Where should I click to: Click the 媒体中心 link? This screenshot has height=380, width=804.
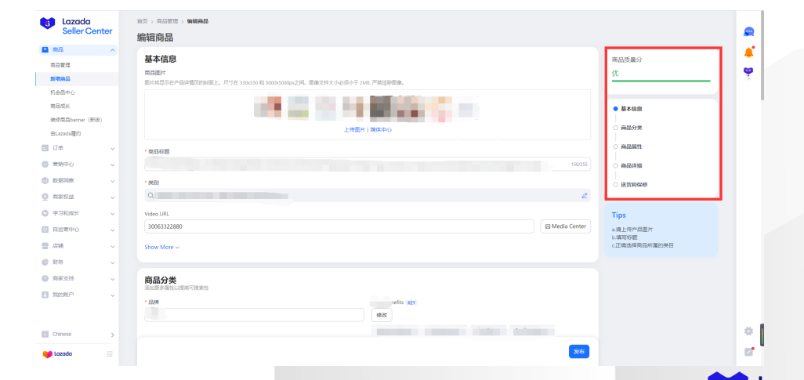(381, 130)
